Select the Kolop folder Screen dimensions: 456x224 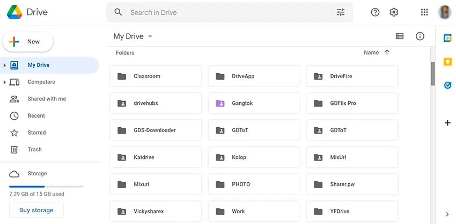(x=254, y=157)
